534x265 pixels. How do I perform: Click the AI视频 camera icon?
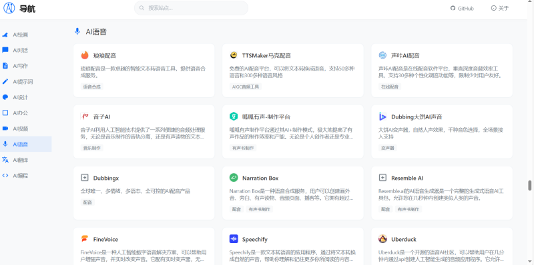click(x=5, y=129)
